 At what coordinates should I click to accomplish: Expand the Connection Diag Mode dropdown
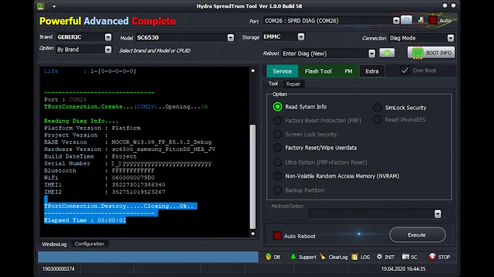coord(451,38)
